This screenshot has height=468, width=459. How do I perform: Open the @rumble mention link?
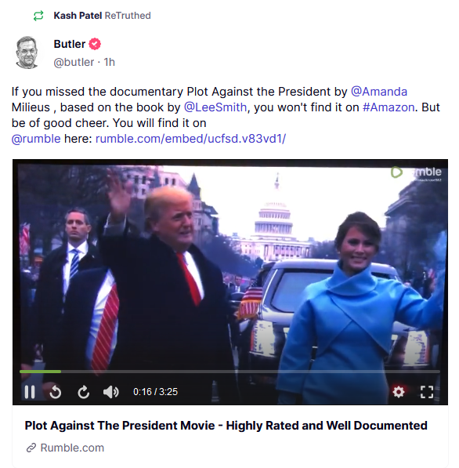pos(36,139)
